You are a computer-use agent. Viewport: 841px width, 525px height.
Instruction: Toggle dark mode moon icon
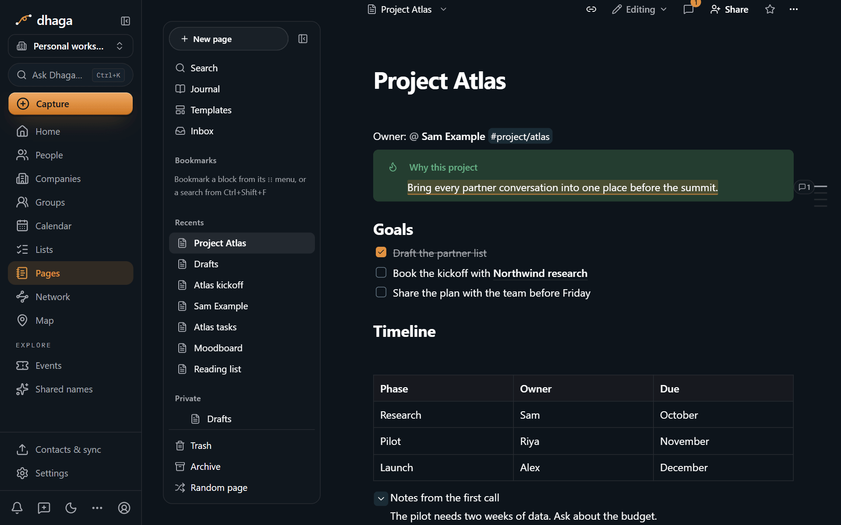71,508
